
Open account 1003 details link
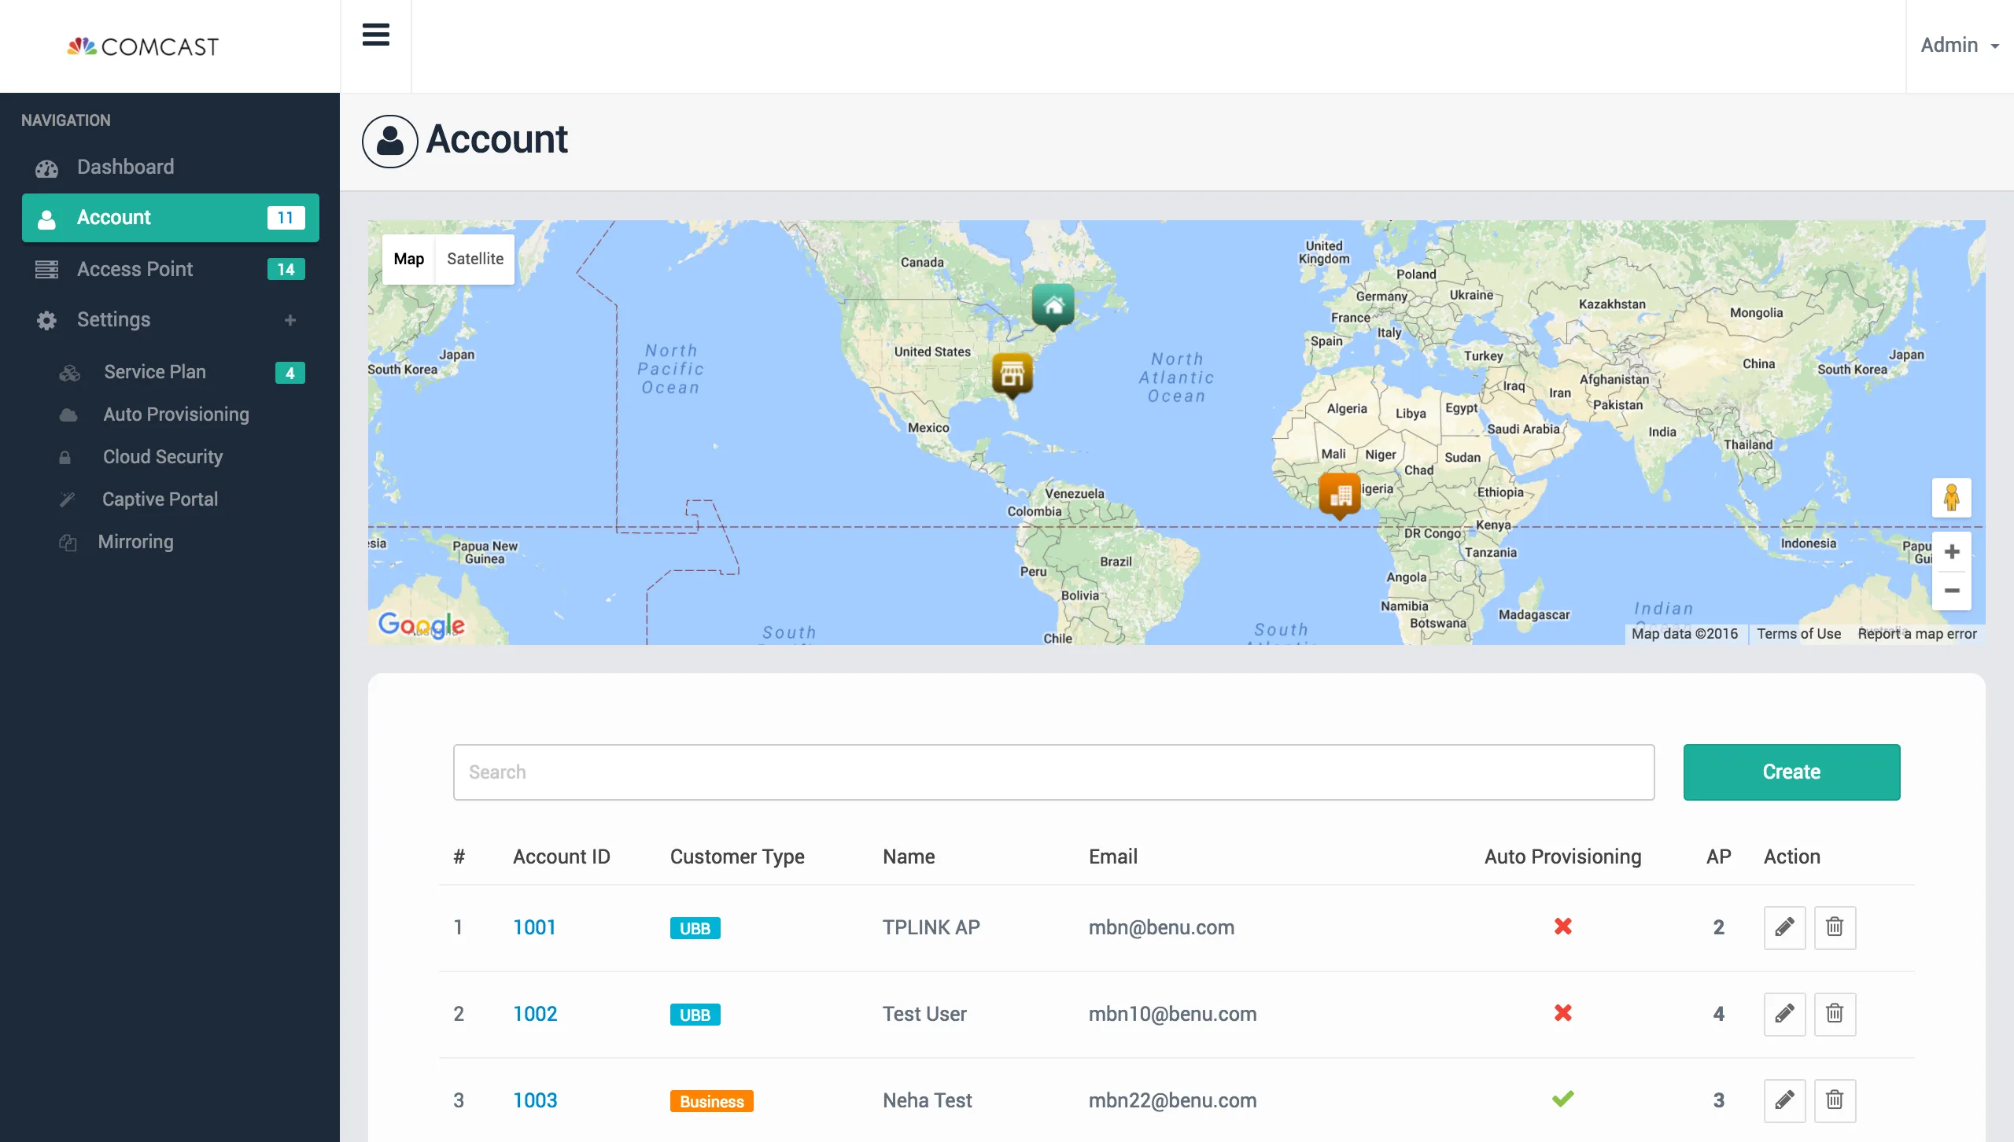coord(534,1100)
